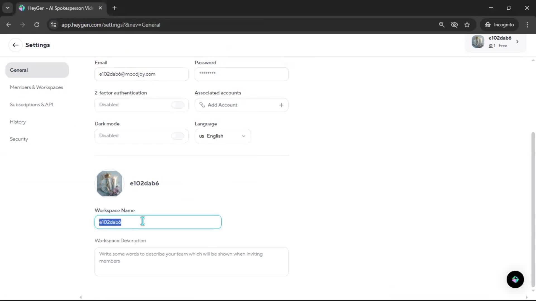Image resolution: width=536 pixels, height=301 pixels.
Task: Go to Subscriptions & API section
Action: pyautogui.click(x=31, y=105)
